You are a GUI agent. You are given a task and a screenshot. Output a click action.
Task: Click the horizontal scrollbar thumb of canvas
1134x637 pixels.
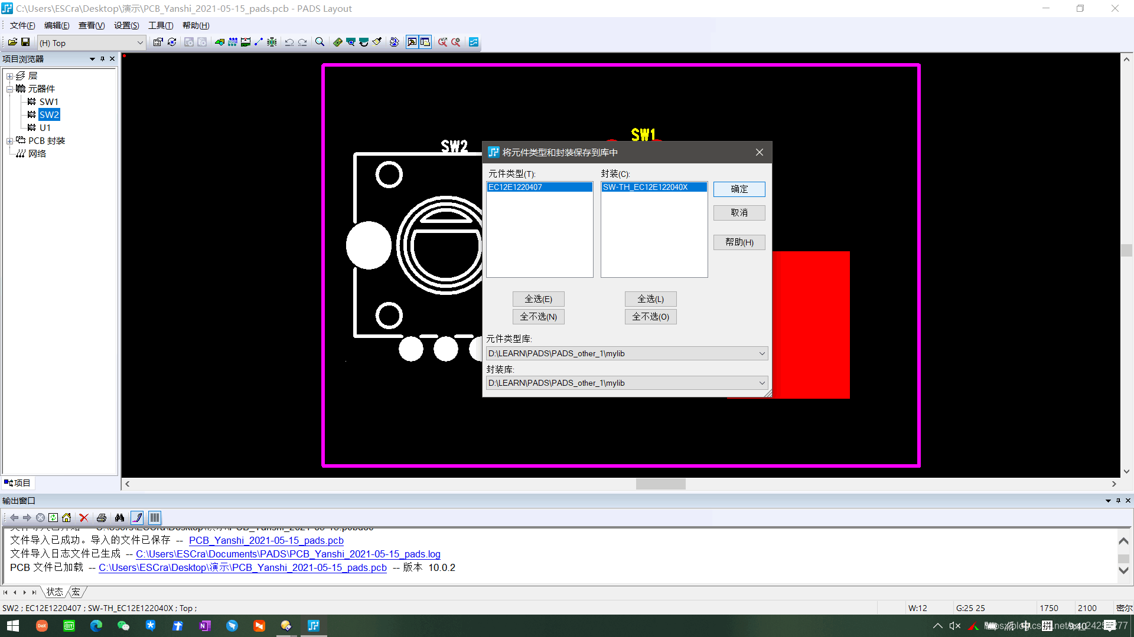click(660, 484)
